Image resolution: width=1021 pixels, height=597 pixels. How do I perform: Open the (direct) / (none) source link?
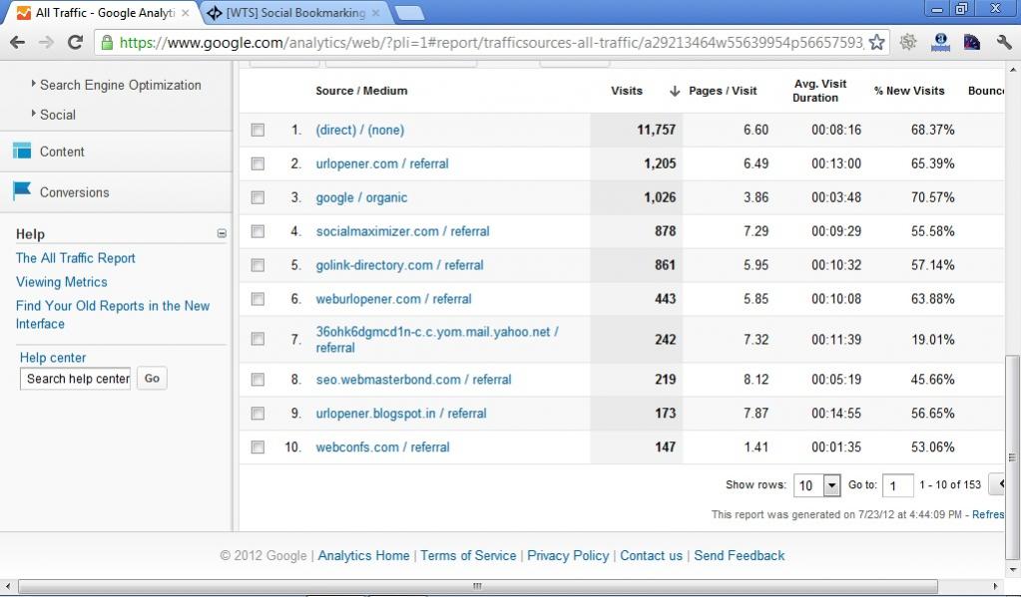click(x=360, y=131)
